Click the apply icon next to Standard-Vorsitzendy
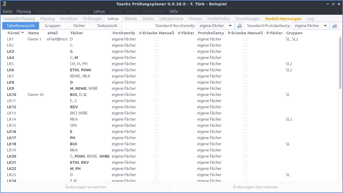Image resolution: width=343 pixels, height=193 pixels. (239, 25)
